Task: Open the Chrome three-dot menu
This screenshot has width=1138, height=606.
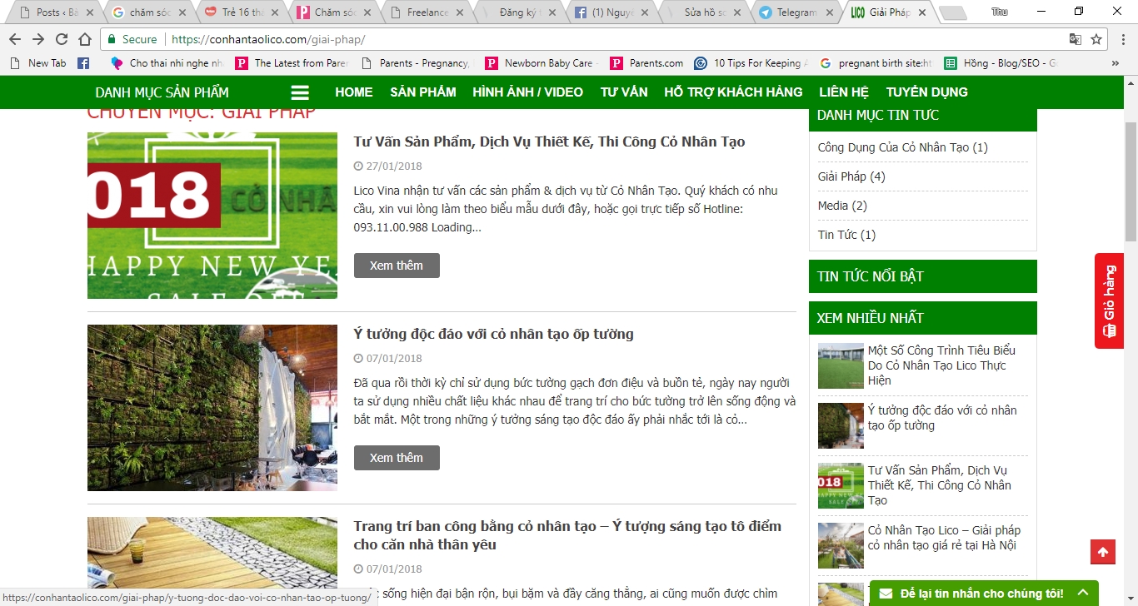Action: (x=1122, y=39)
